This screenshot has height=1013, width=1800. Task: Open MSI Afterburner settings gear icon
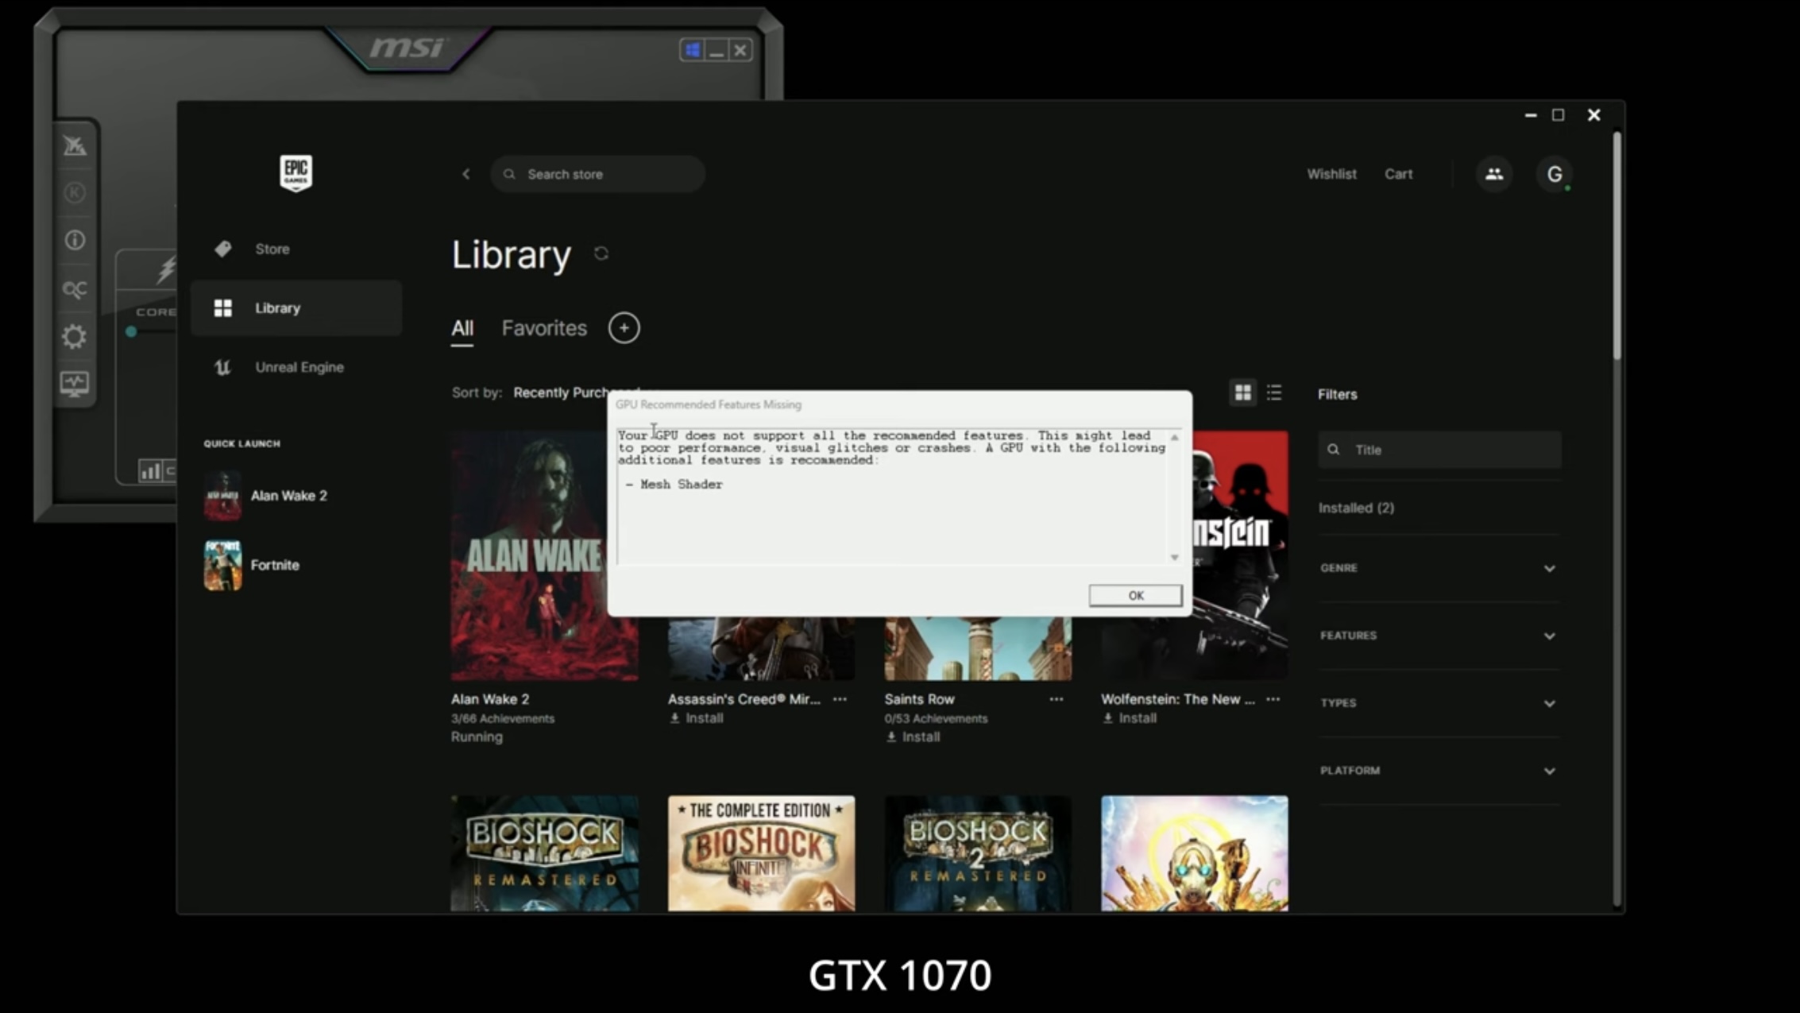point(75,337)
